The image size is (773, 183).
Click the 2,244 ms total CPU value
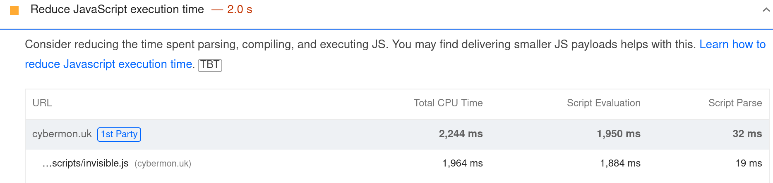coord(461,134)
